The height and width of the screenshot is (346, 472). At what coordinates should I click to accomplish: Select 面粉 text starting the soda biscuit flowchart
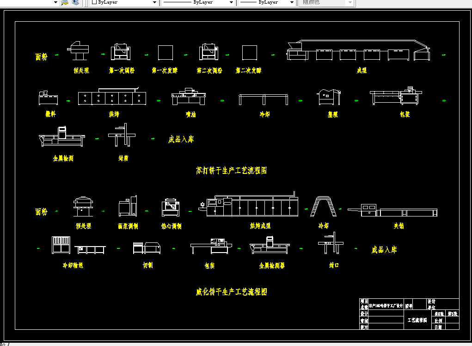[x=41, y=57]
